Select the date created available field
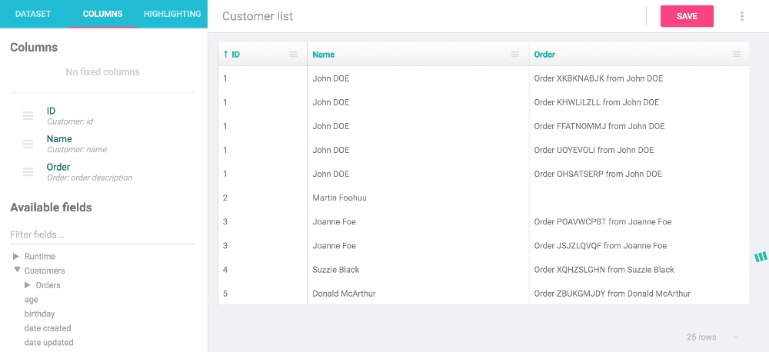 coord(48,328)
